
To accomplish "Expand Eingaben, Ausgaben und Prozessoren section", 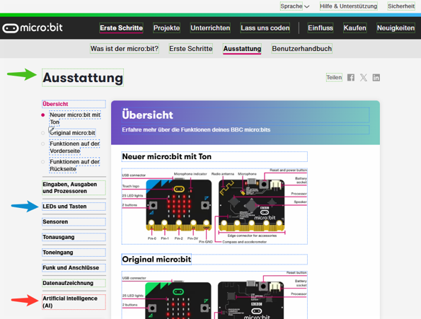I will click(x=74, y=187).
